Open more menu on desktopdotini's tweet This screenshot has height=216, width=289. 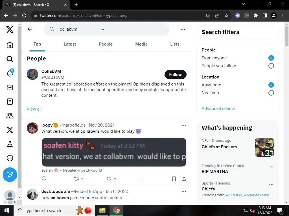(184, 192)
